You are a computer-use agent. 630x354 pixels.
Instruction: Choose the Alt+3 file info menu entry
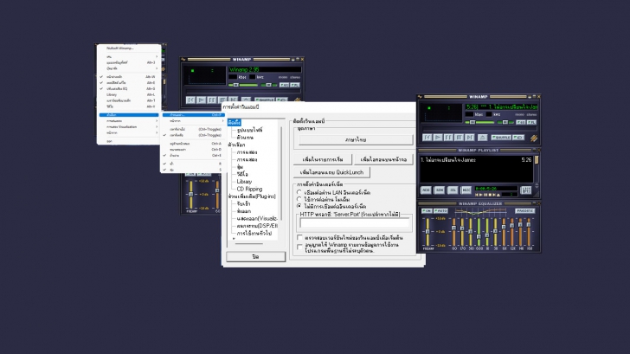point(129,62)
